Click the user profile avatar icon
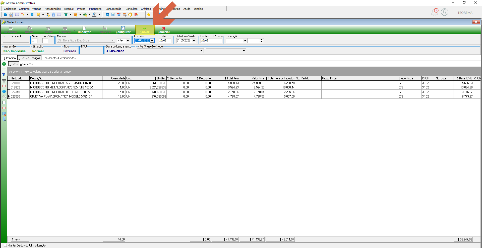 (445, 12)
